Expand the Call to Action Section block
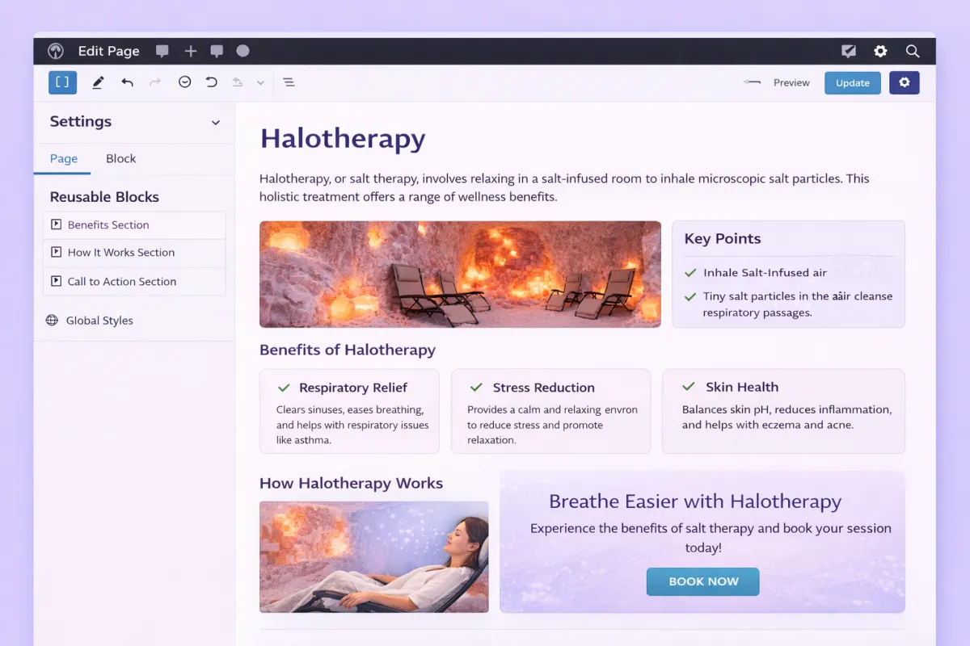 (x=56, y=281)
